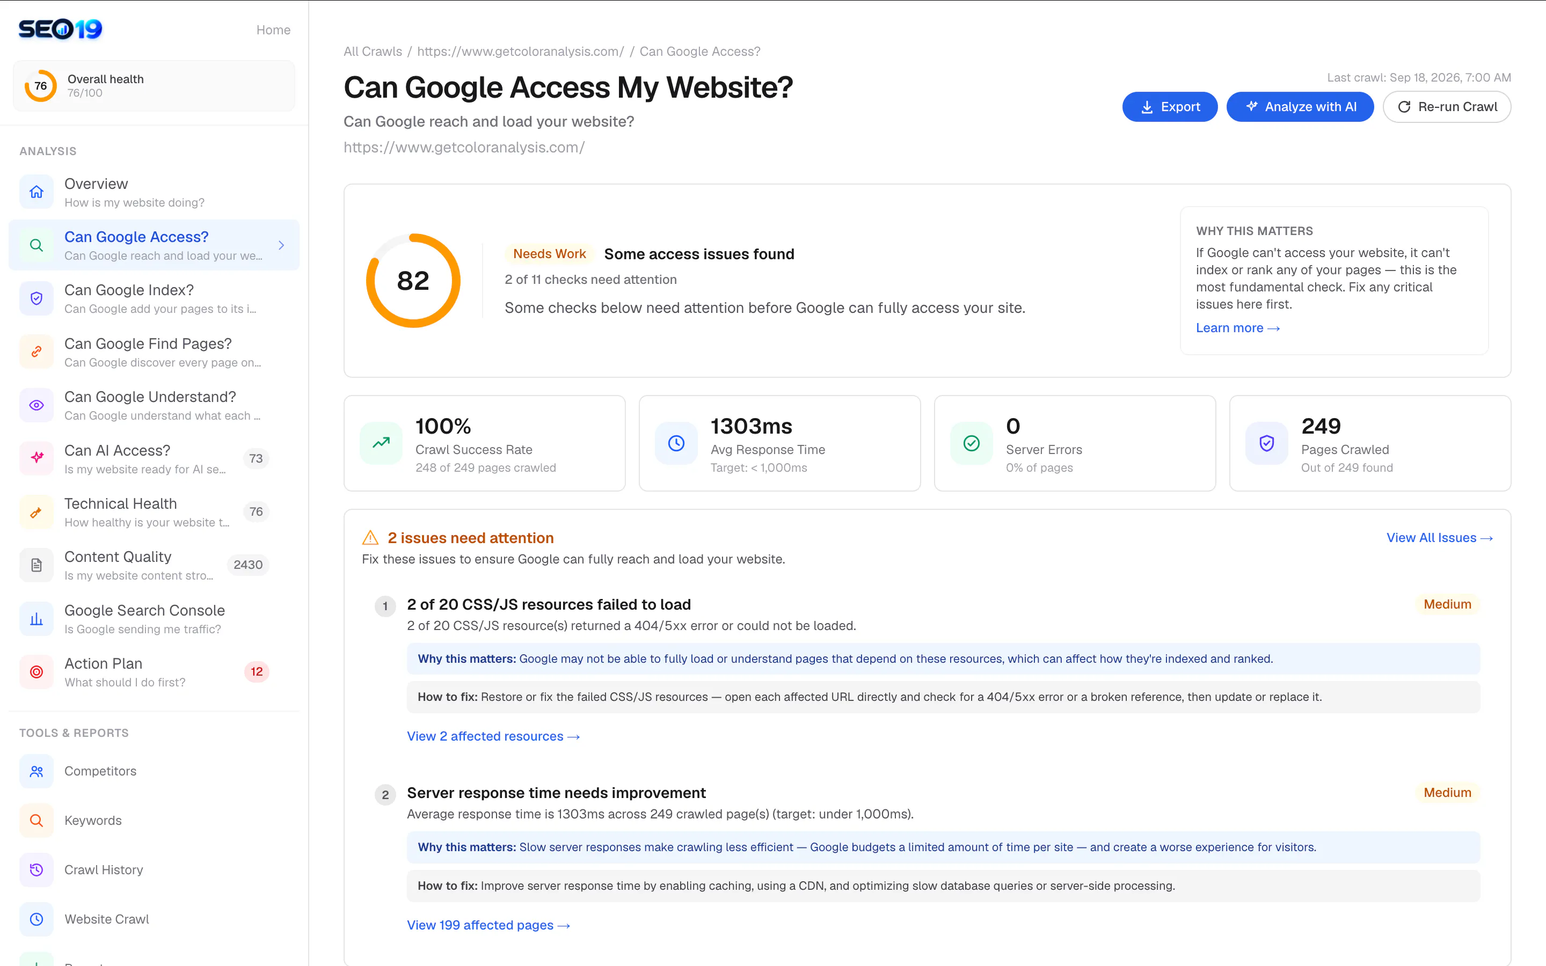This screenshot has height=966, width=1546.
Task: Open Google Search Console section
Action: [x=154, y=618]
